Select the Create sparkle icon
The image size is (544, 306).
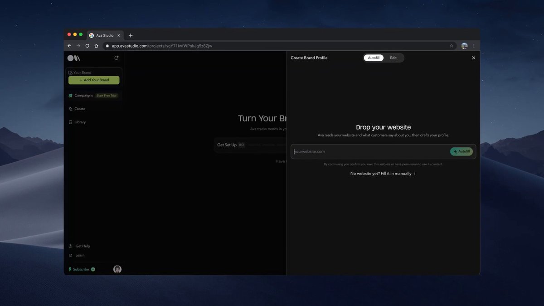[70, 109]
